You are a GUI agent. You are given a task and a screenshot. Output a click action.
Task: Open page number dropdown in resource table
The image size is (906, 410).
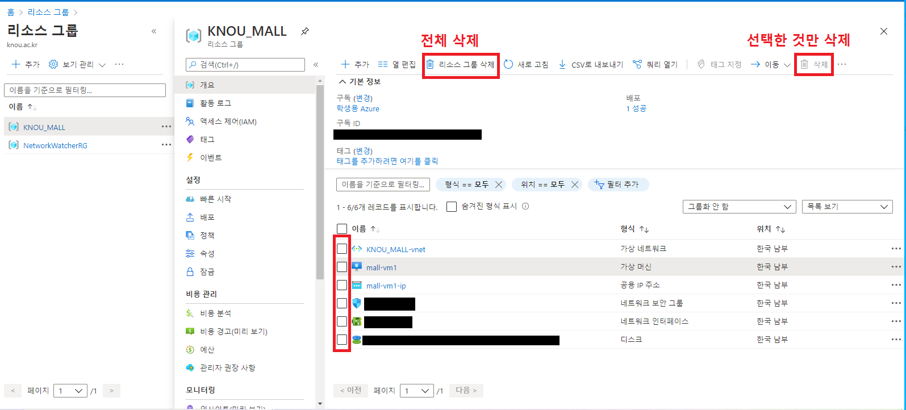tap(417, 391)
